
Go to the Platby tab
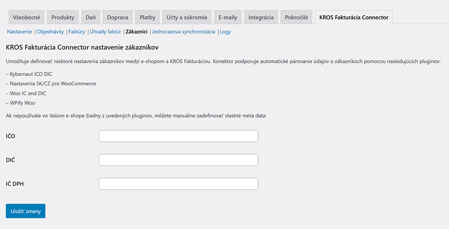147,17
